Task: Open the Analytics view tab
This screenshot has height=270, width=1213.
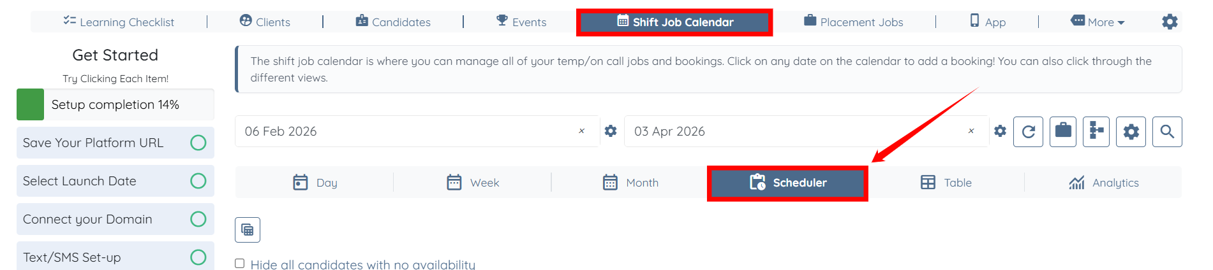Action: click(x=1103, y=183)
